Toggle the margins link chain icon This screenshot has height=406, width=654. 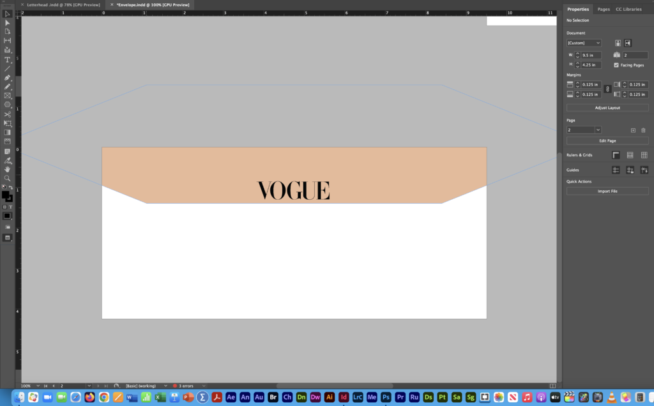(607, 89)
